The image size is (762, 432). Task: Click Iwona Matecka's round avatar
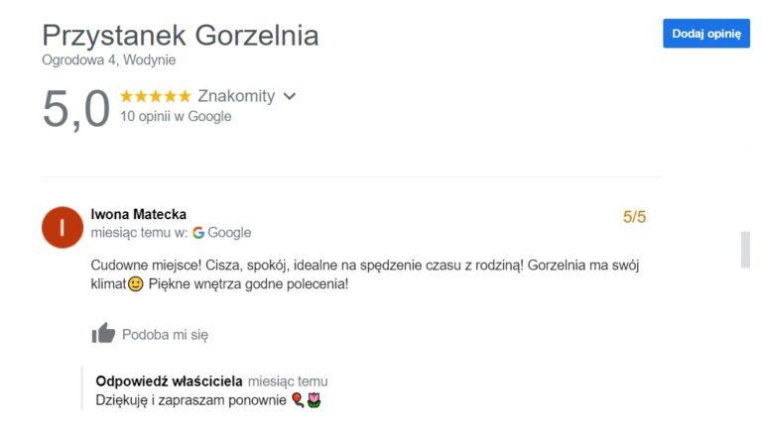click(62, 227)
